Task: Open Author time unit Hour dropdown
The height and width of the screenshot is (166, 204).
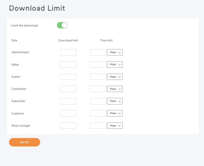Action: point(115,77)
